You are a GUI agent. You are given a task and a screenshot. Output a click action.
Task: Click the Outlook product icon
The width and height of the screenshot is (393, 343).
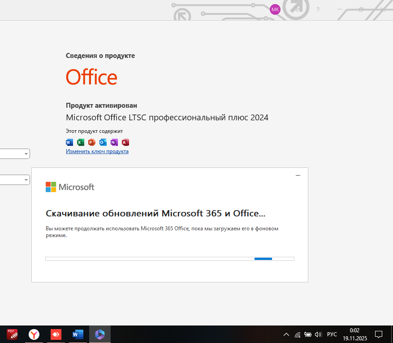(x=103, y=142)
